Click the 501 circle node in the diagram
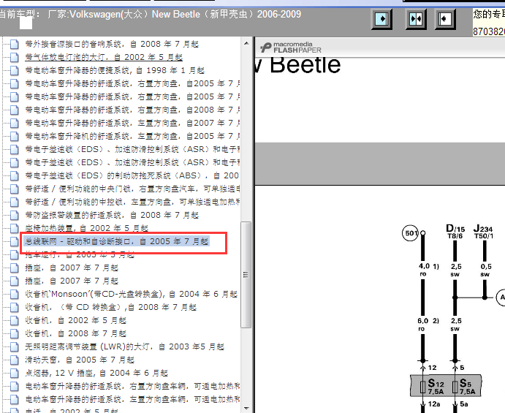 [411, 233]
